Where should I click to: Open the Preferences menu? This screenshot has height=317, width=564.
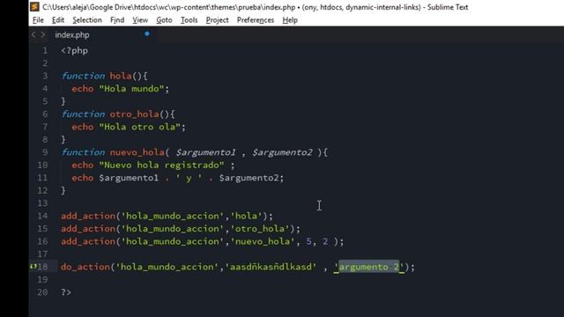coord(256,20)
